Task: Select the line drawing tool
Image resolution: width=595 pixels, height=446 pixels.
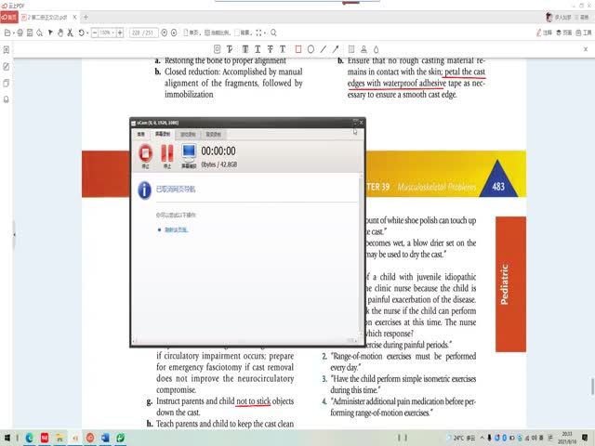Action: pos(323,49)
